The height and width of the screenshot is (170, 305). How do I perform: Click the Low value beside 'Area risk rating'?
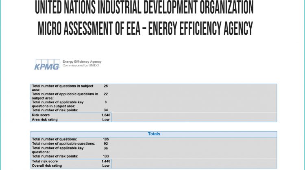[106, 120]
